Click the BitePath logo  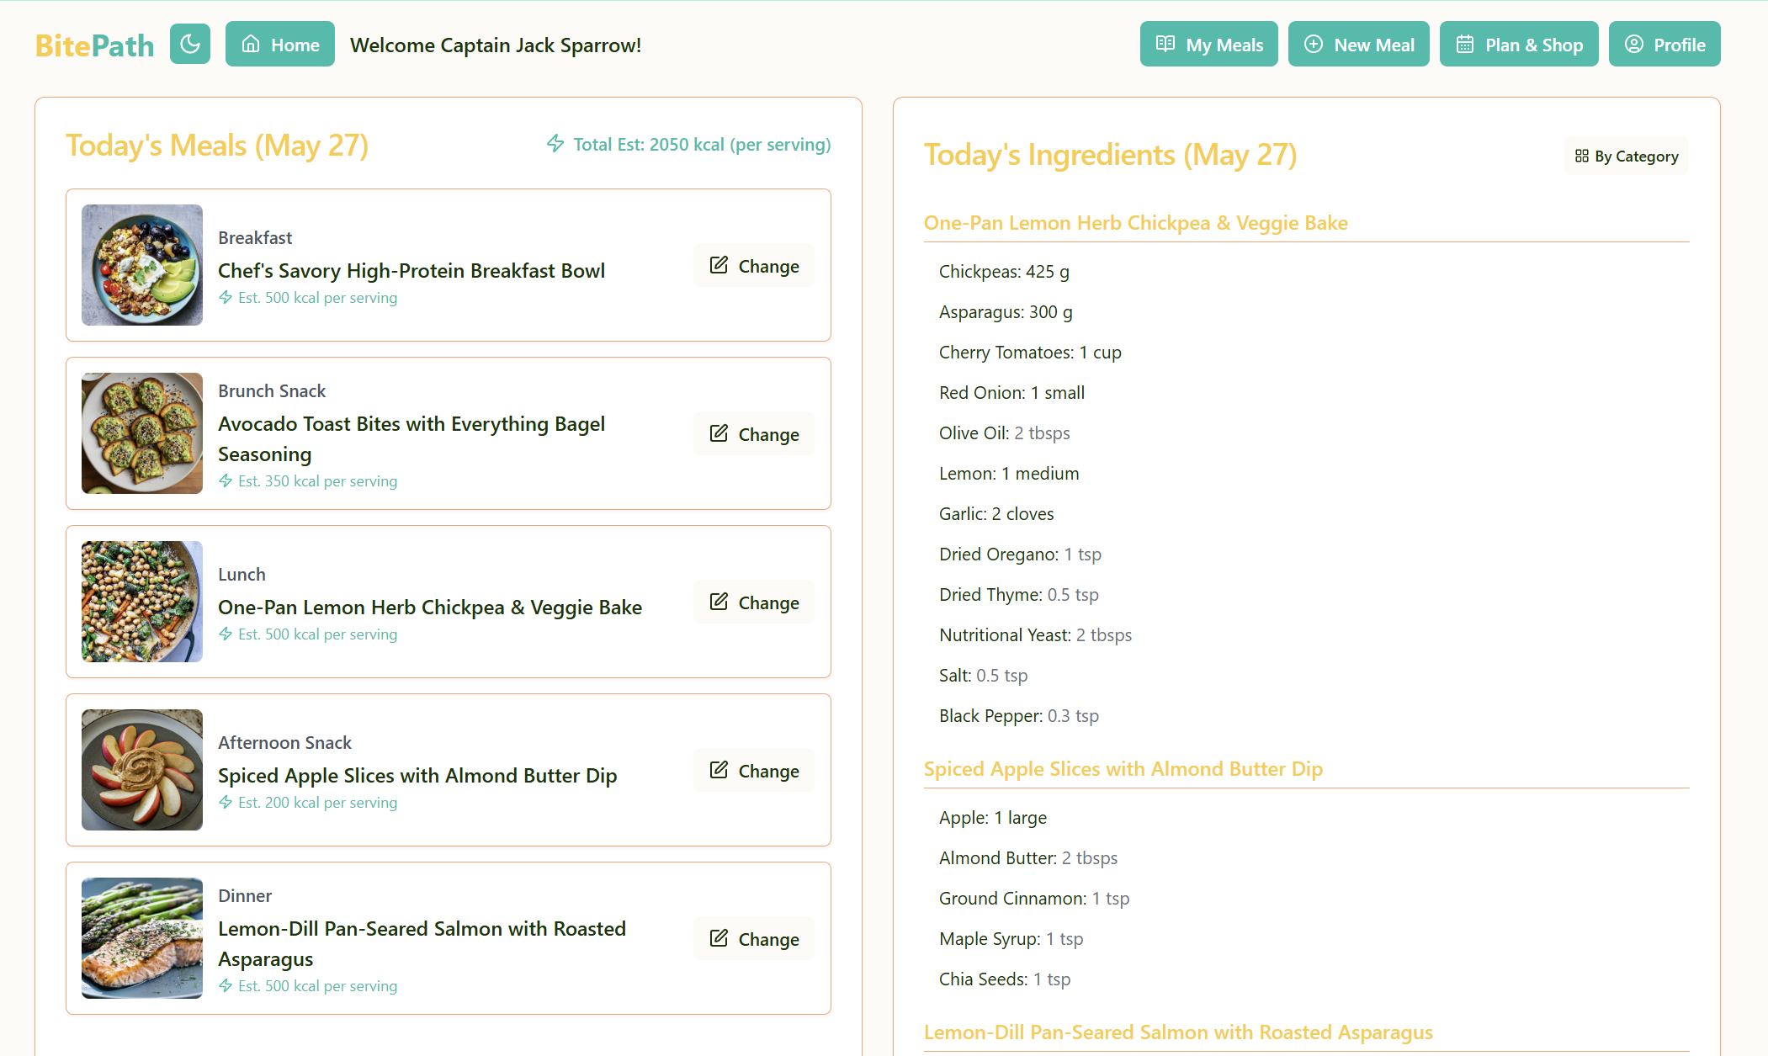(94, 45)
